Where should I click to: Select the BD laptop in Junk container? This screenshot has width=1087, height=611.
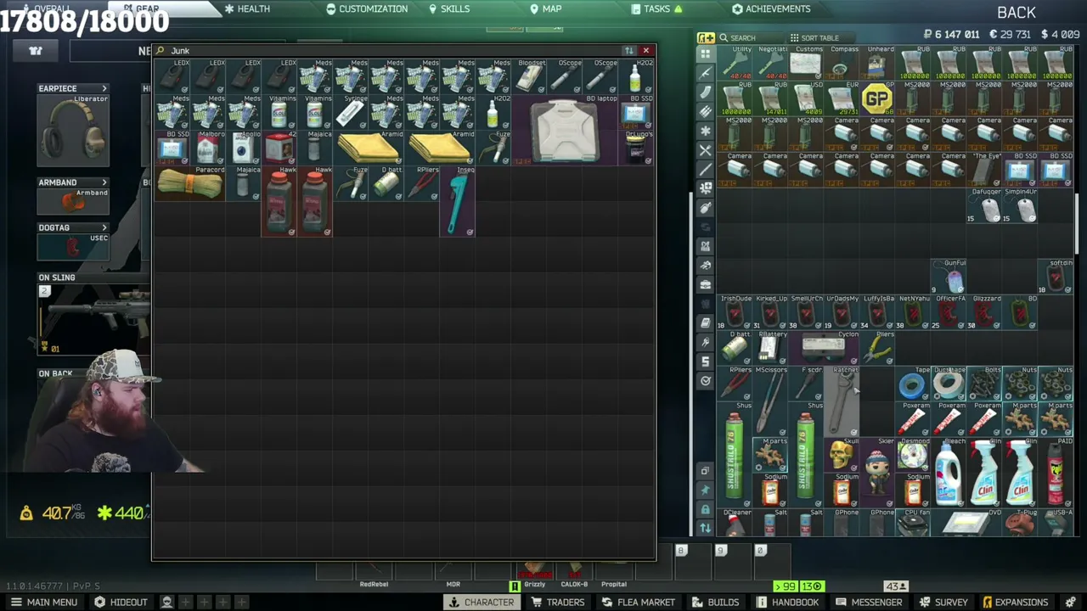point(565,130)
